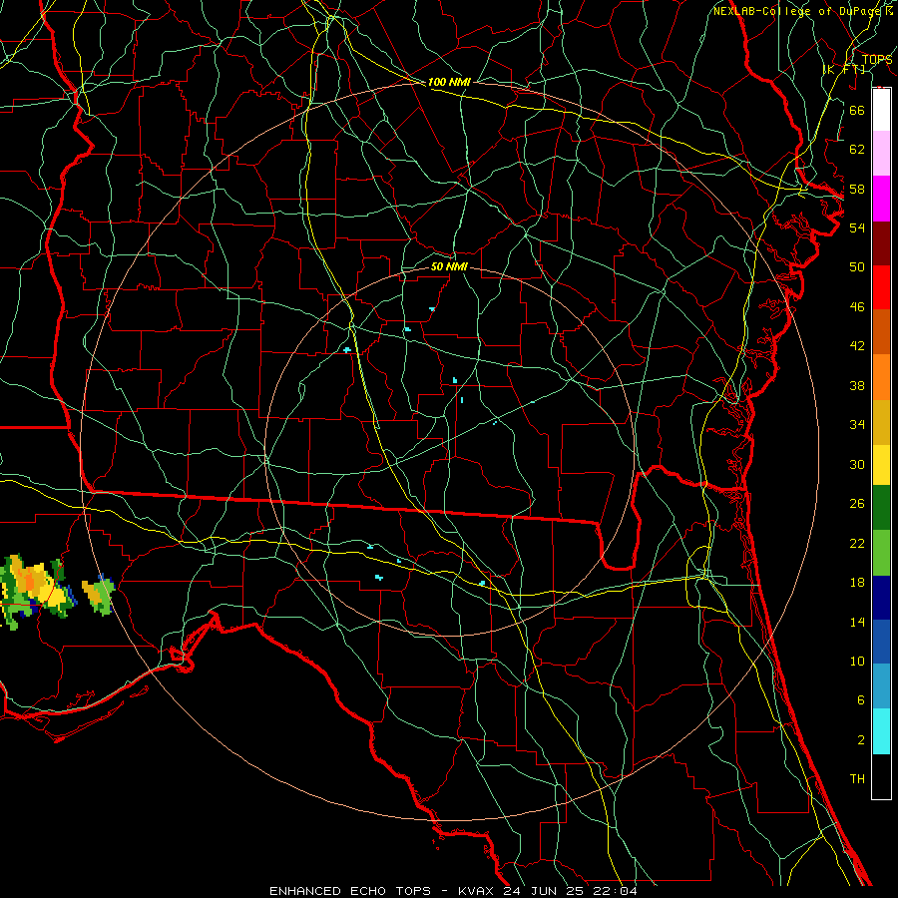Click the '100 NMI' range ring label
Viewport: 898px width, 898px height.
[449, 82]
